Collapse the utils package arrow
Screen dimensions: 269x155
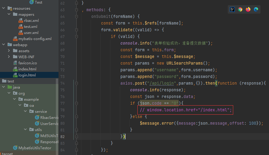[x=26, y=130]
